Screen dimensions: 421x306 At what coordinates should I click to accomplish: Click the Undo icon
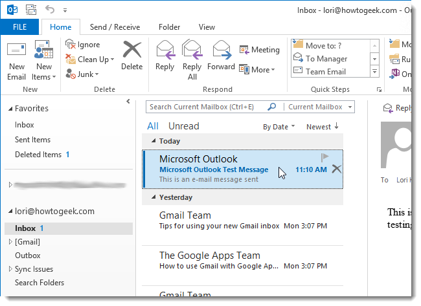click(x=50, y=10)
